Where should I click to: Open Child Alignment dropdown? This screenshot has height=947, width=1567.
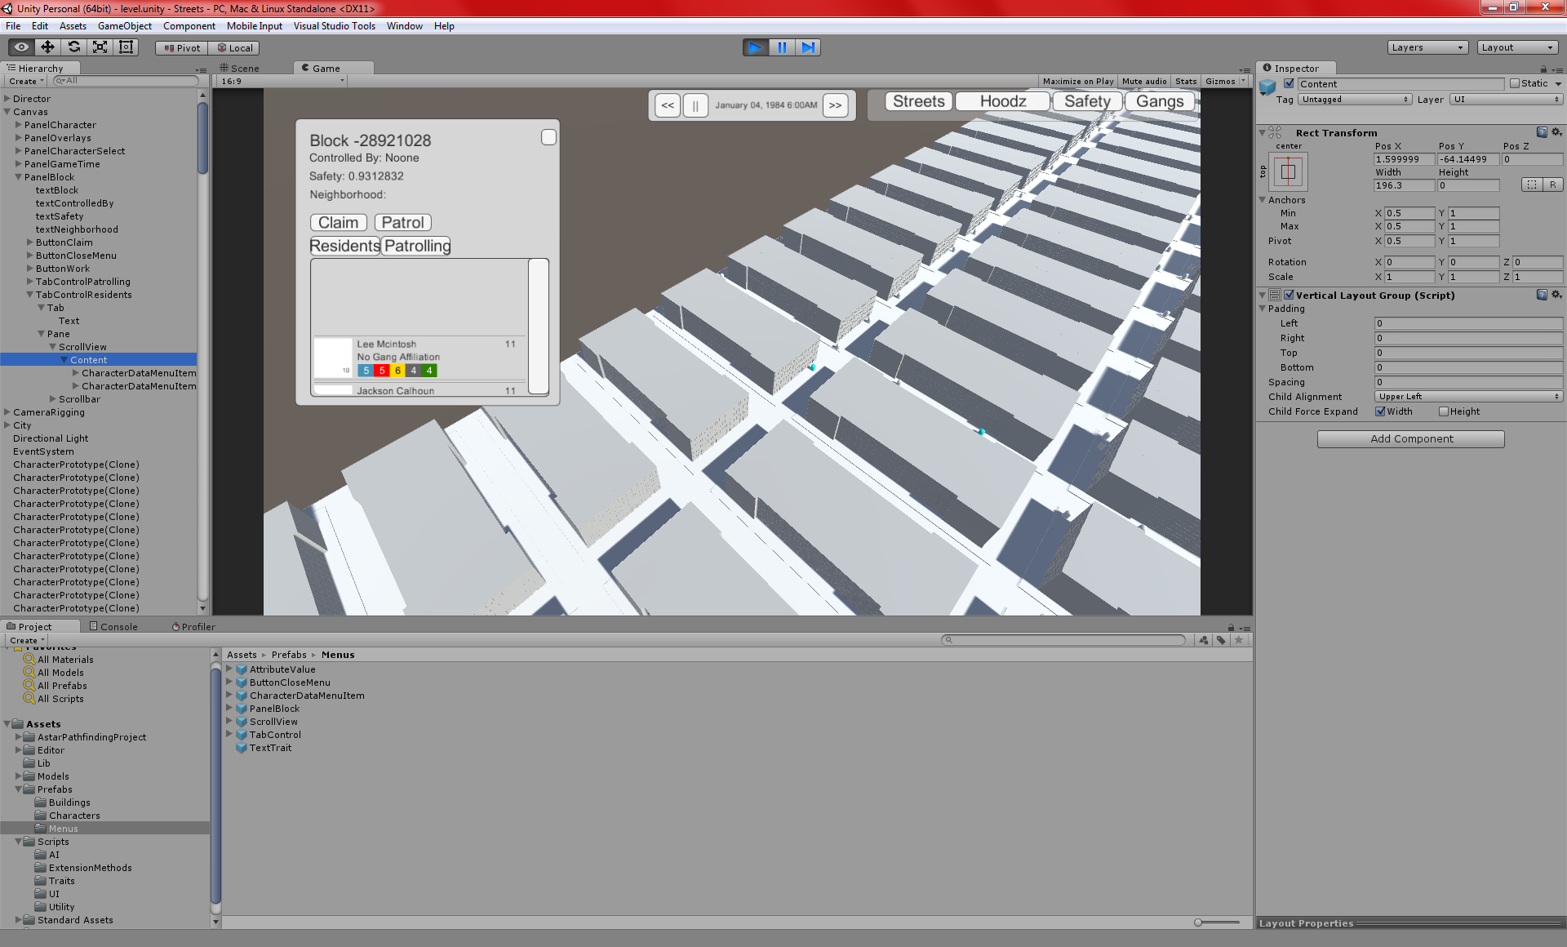click(1468, 397)
